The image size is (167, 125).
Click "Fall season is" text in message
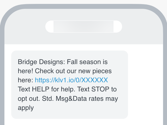pos(87,62)
